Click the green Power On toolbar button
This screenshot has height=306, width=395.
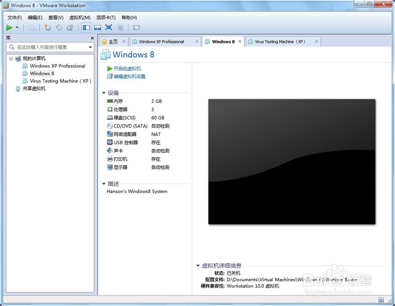point(9,27)
